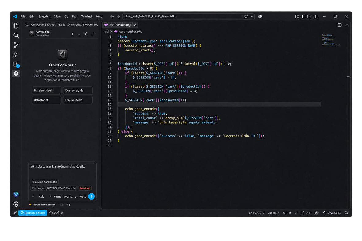Open the Extensions view with badge
The image size is (362, 241).
(x=16, y=64)
